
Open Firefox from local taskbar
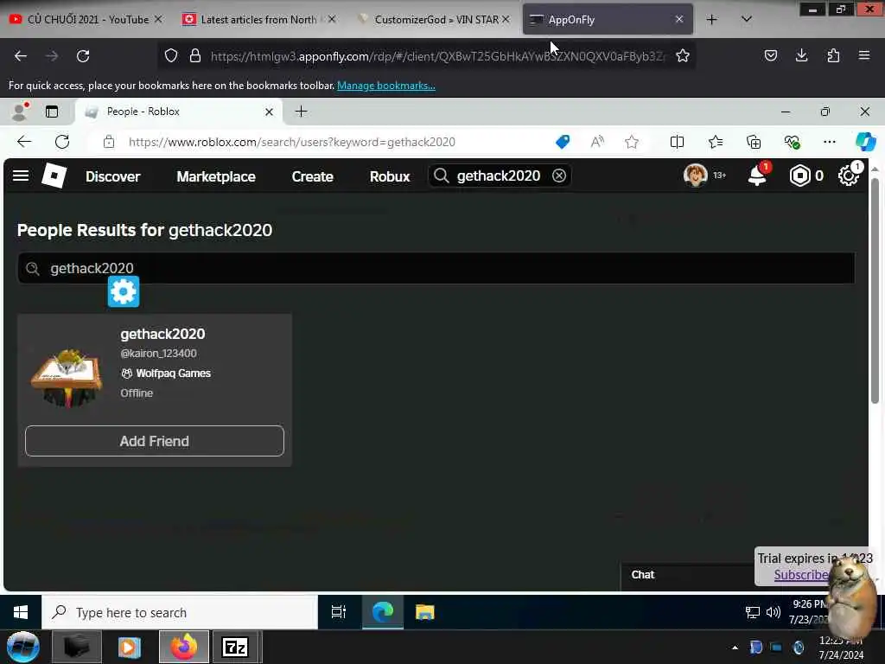coord(184,647)
